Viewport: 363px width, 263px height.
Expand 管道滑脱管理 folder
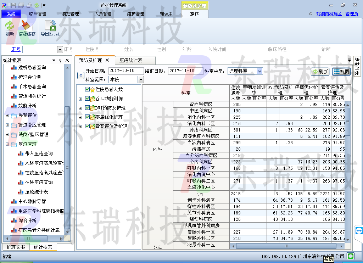pyautogui.click(x=7, y=125)
